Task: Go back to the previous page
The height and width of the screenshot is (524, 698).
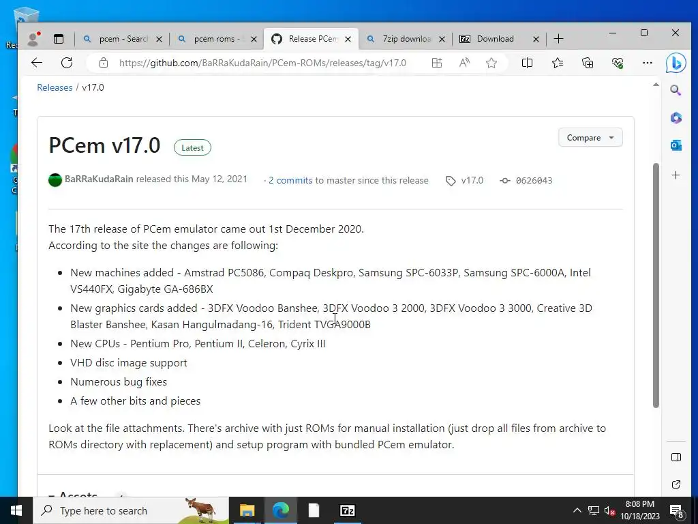Action: [37, 63]
